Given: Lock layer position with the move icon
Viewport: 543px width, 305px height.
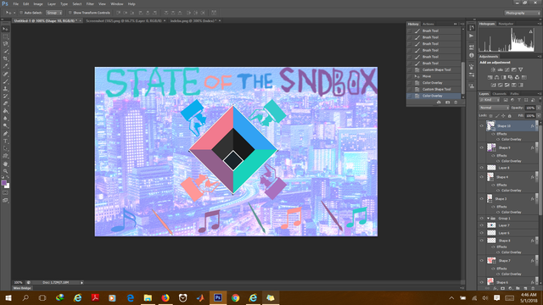Looking at the screenshot, I should click(x=503, y=116).
